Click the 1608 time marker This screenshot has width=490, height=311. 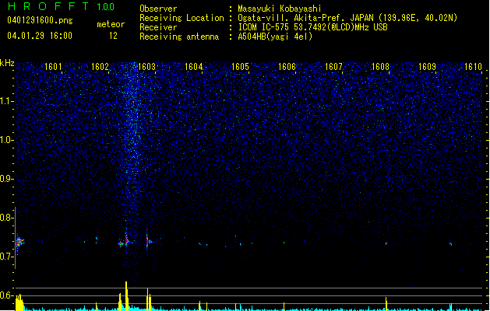point(380,67)
